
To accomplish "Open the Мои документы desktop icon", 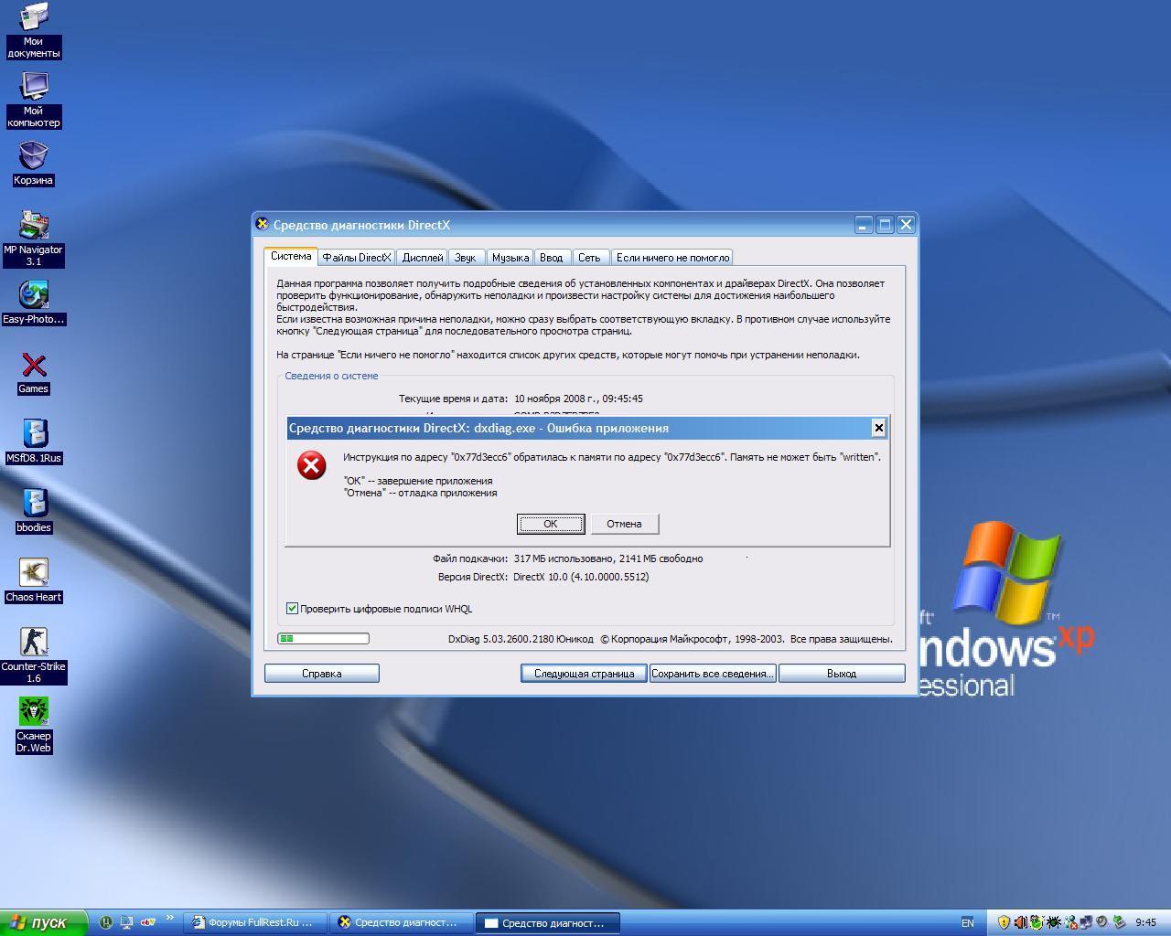I will [x=34, y=30].
